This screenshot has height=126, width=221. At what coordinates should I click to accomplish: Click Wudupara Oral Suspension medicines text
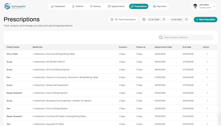(62, 101)
